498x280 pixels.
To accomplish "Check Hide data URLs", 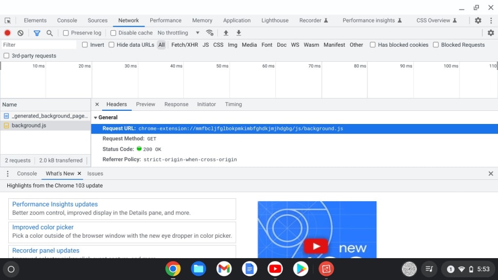I will (111, 45).
